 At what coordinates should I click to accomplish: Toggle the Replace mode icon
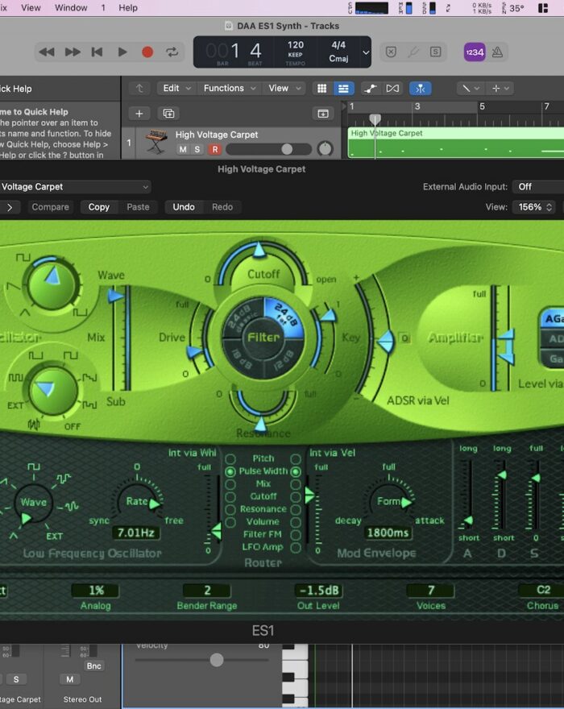[x=392, y=52]
